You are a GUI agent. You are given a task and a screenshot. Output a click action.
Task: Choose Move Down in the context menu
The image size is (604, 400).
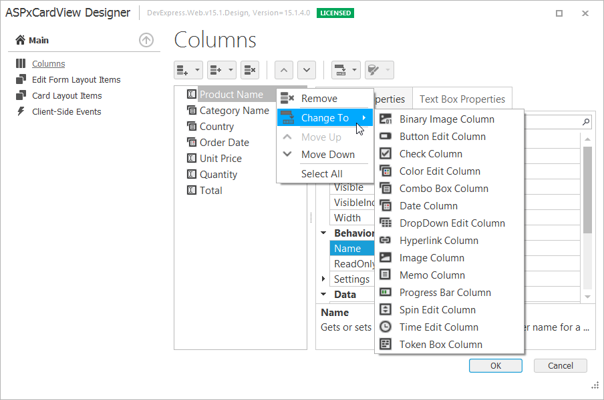tap(325, 155)
